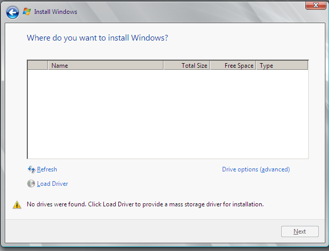Sort drives by the Name column header
Viewport: 329px width, 251px height.
point(105,65)
